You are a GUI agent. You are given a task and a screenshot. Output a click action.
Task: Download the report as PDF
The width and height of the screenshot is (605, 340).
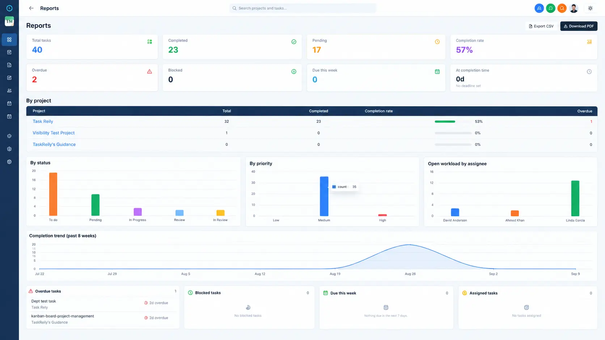pyautogui.click(x=579, y=26)
